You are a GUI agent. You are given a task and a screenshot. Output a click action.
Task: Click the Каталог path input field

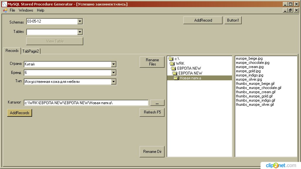tap(86, 103)
